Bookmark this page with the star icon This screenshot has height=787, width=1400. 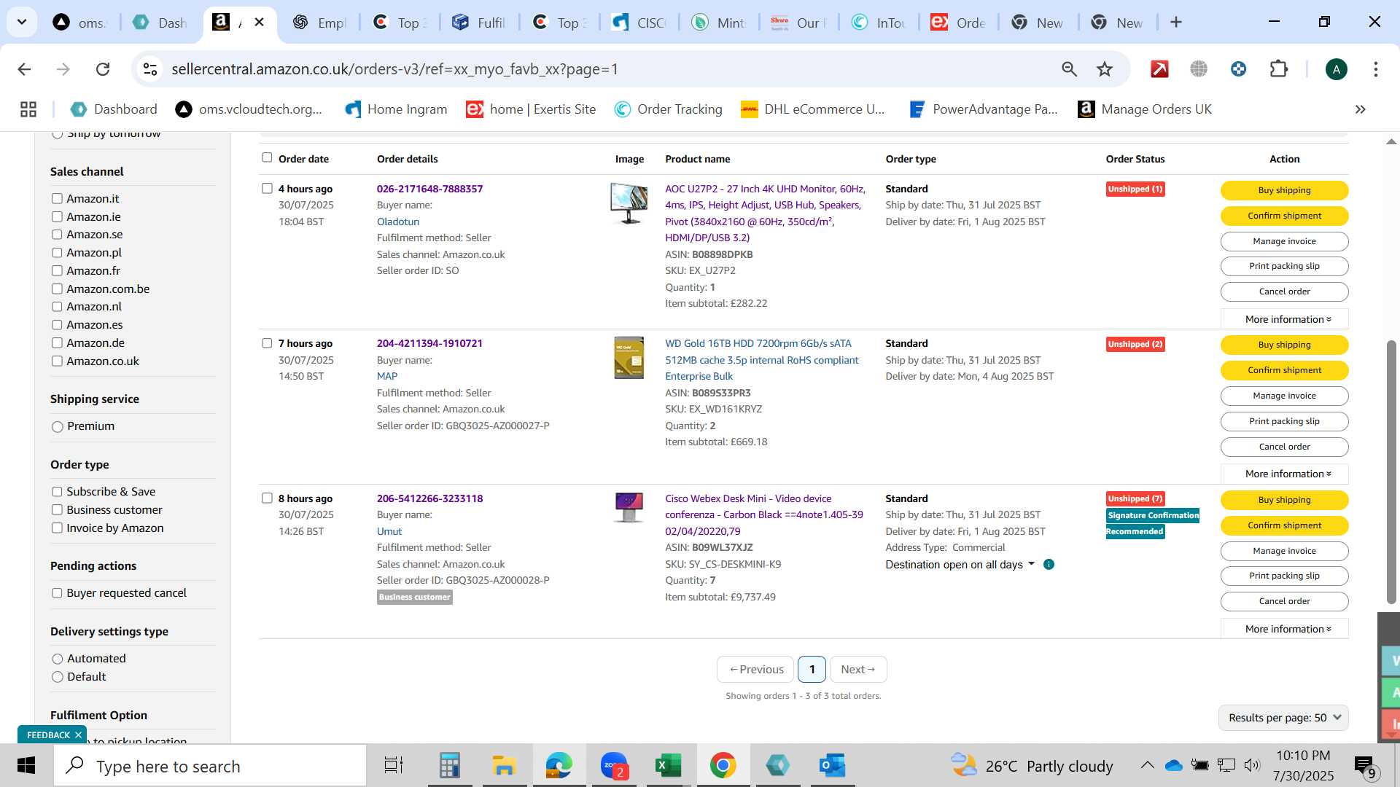(1105, 69)
